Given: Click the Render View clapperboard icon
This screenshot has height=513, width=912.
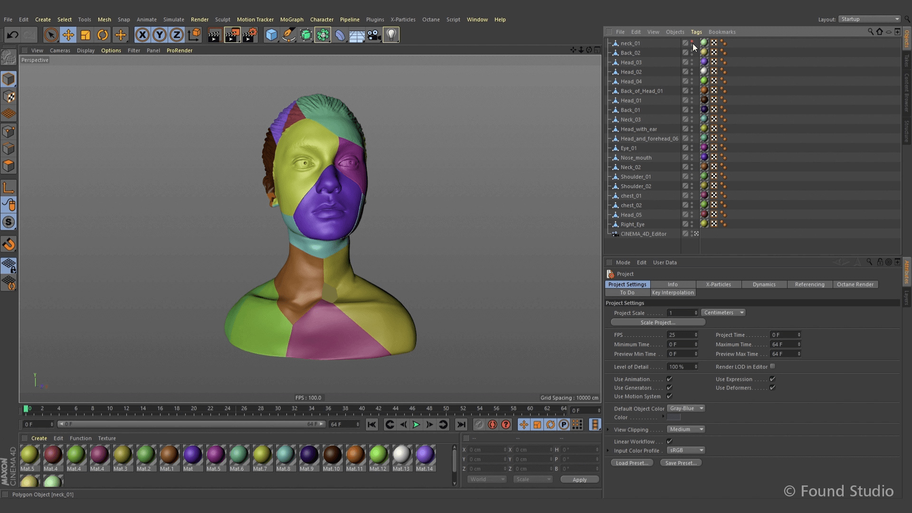Looking at the screenshot, I should (x=214, y=35).
